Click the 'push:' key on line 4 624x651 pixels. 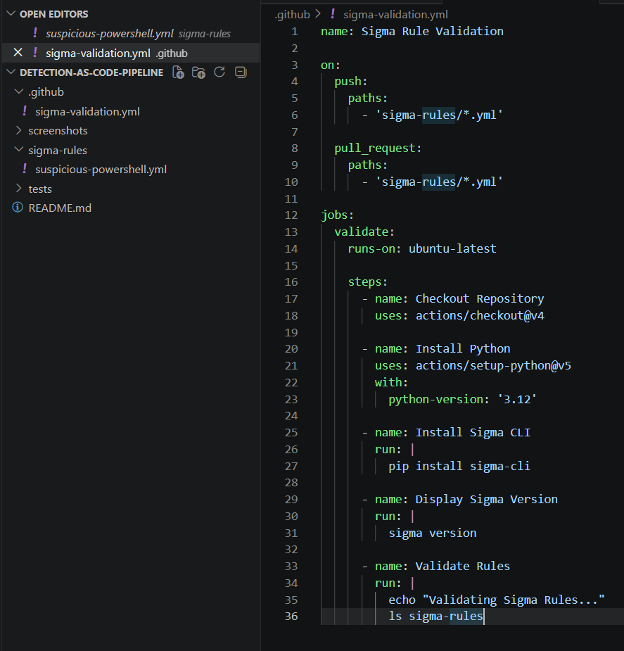click(x=351, y=82)
